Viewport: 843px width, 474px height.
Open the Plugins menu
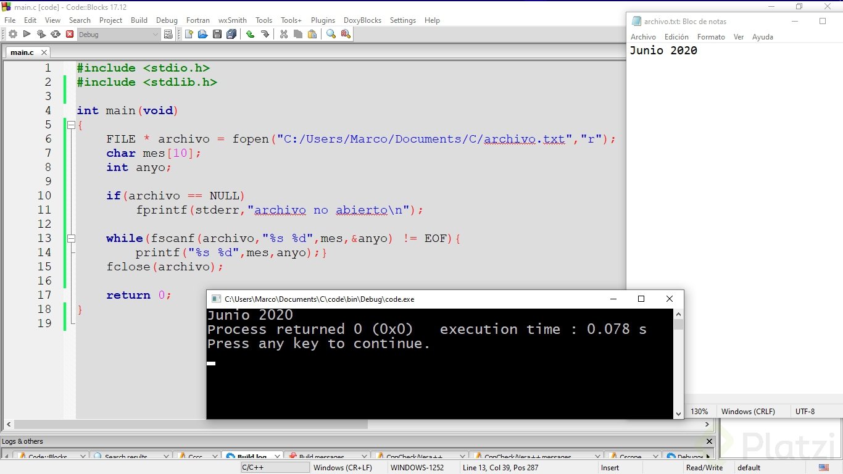point(323,20)
